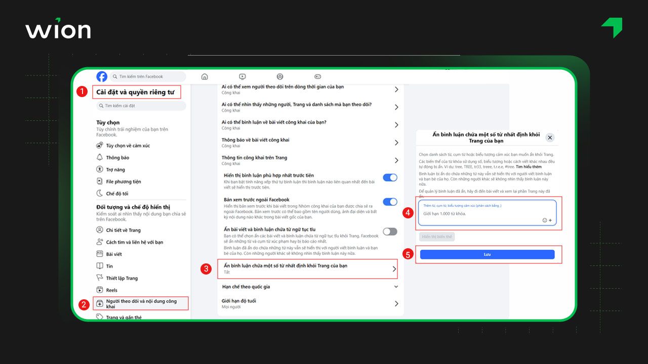Select Người theo dõi và nội dung công khai
The height and width of the screenshot is (364, 648).
click(141, 303)
